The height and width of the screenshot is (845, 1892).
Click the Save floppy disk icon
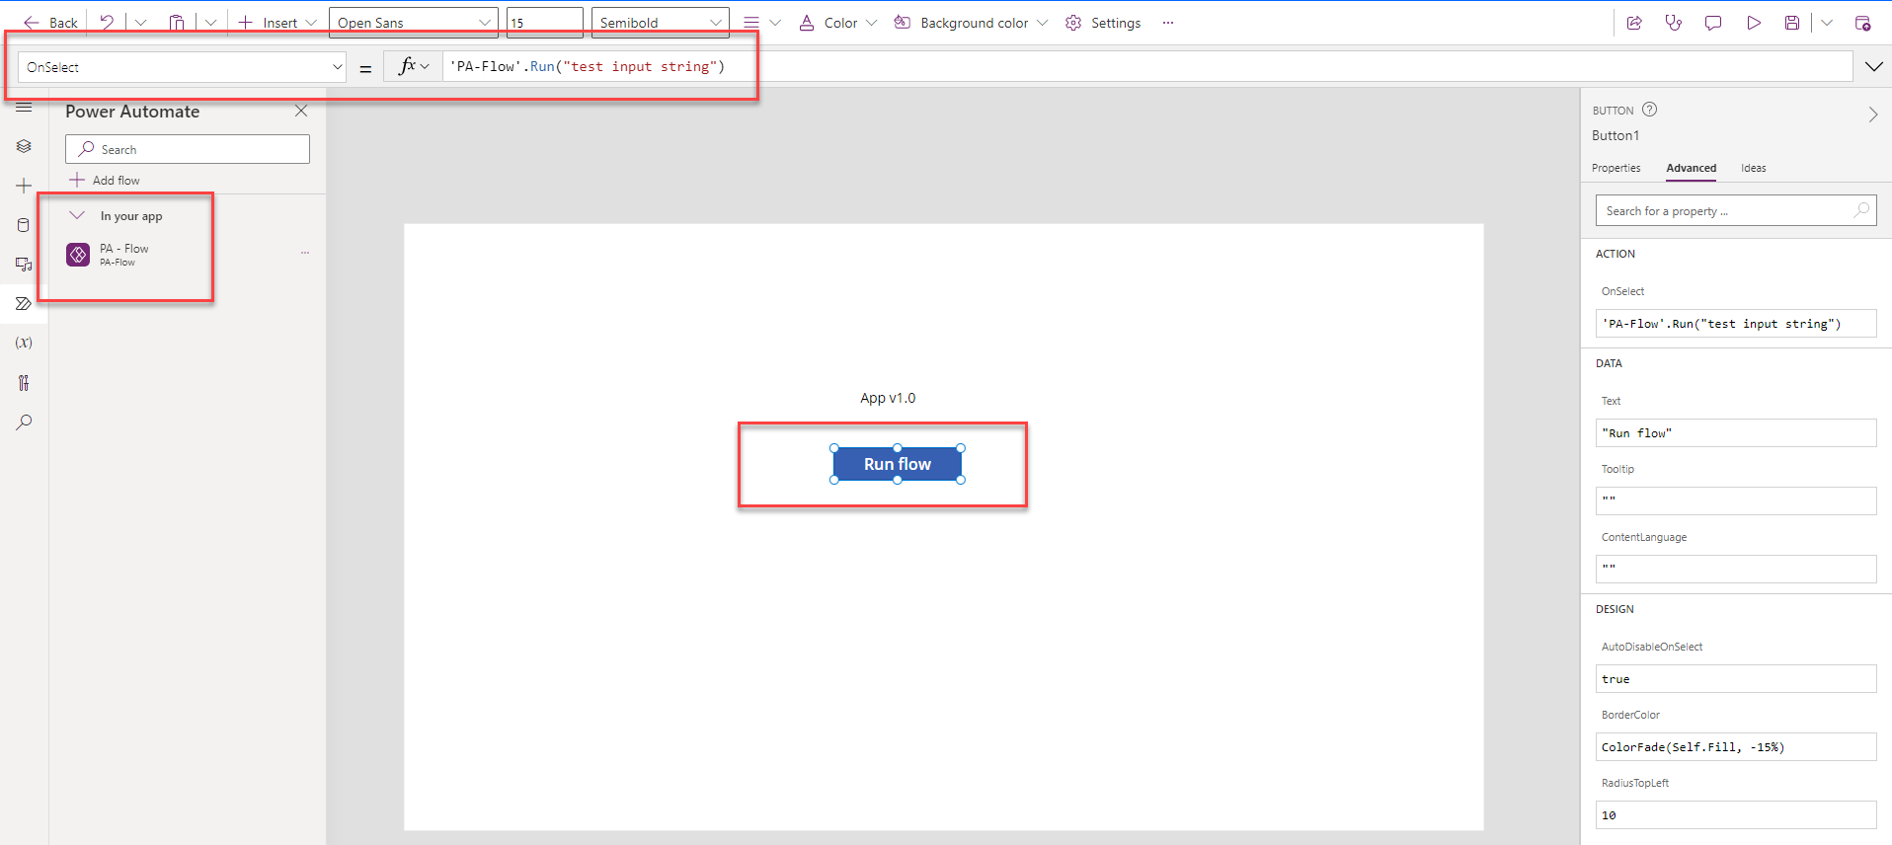tap(1791, 23)
